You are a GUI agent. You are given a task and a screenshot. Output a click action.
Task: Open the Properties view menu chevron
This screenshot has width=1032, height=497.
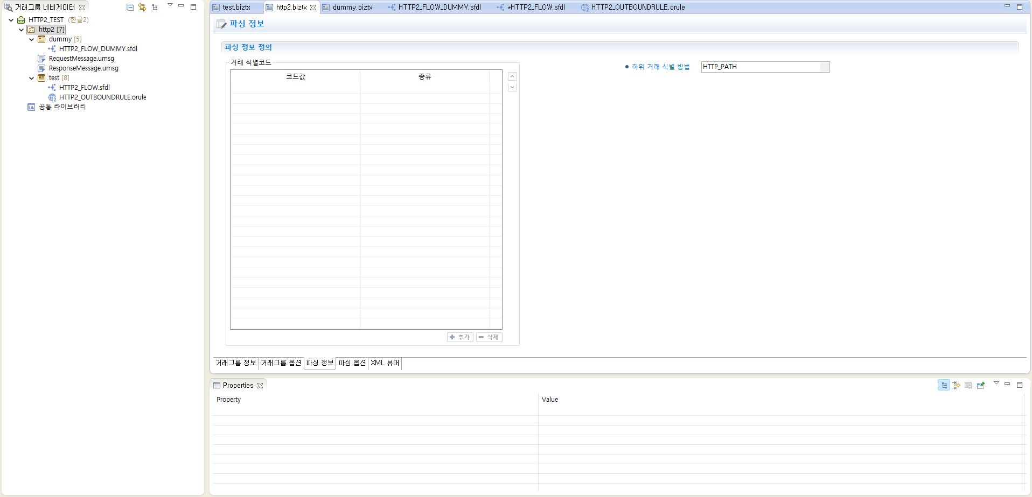[x=996, y=383]
